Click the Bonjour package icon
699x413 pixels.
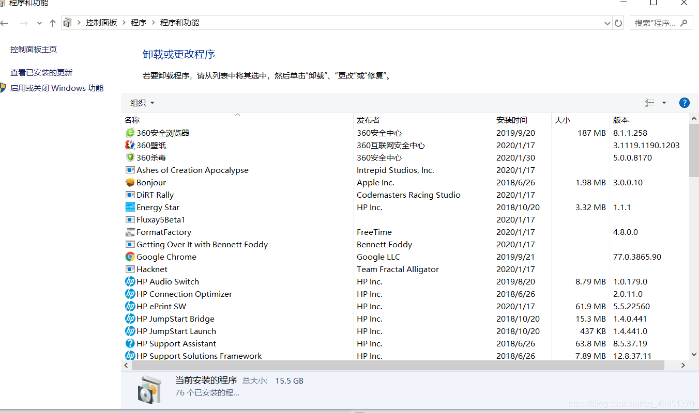coord(130,182)
